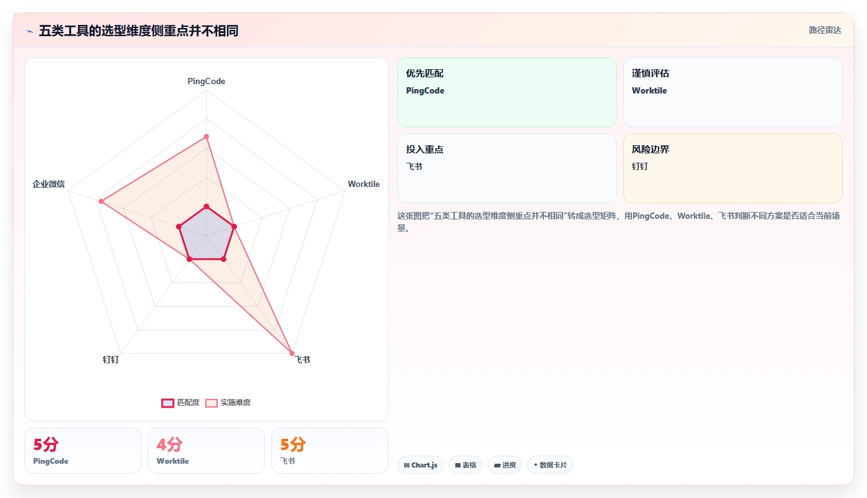Image resolution: width=867 pixels, height=498 pixels.
Task: Click the list icon in Chart.js tag
Action: [407, 465]
